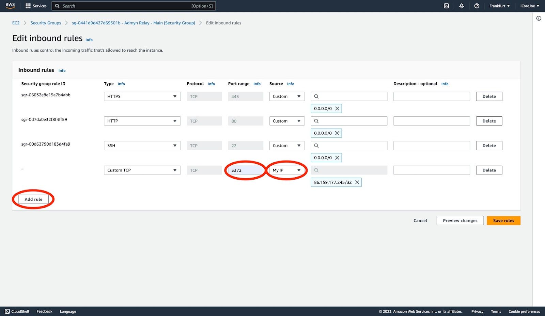Open the iCoreJoe account menu
The height and width of the screenshot is (316, 545).
click(530, 6)
